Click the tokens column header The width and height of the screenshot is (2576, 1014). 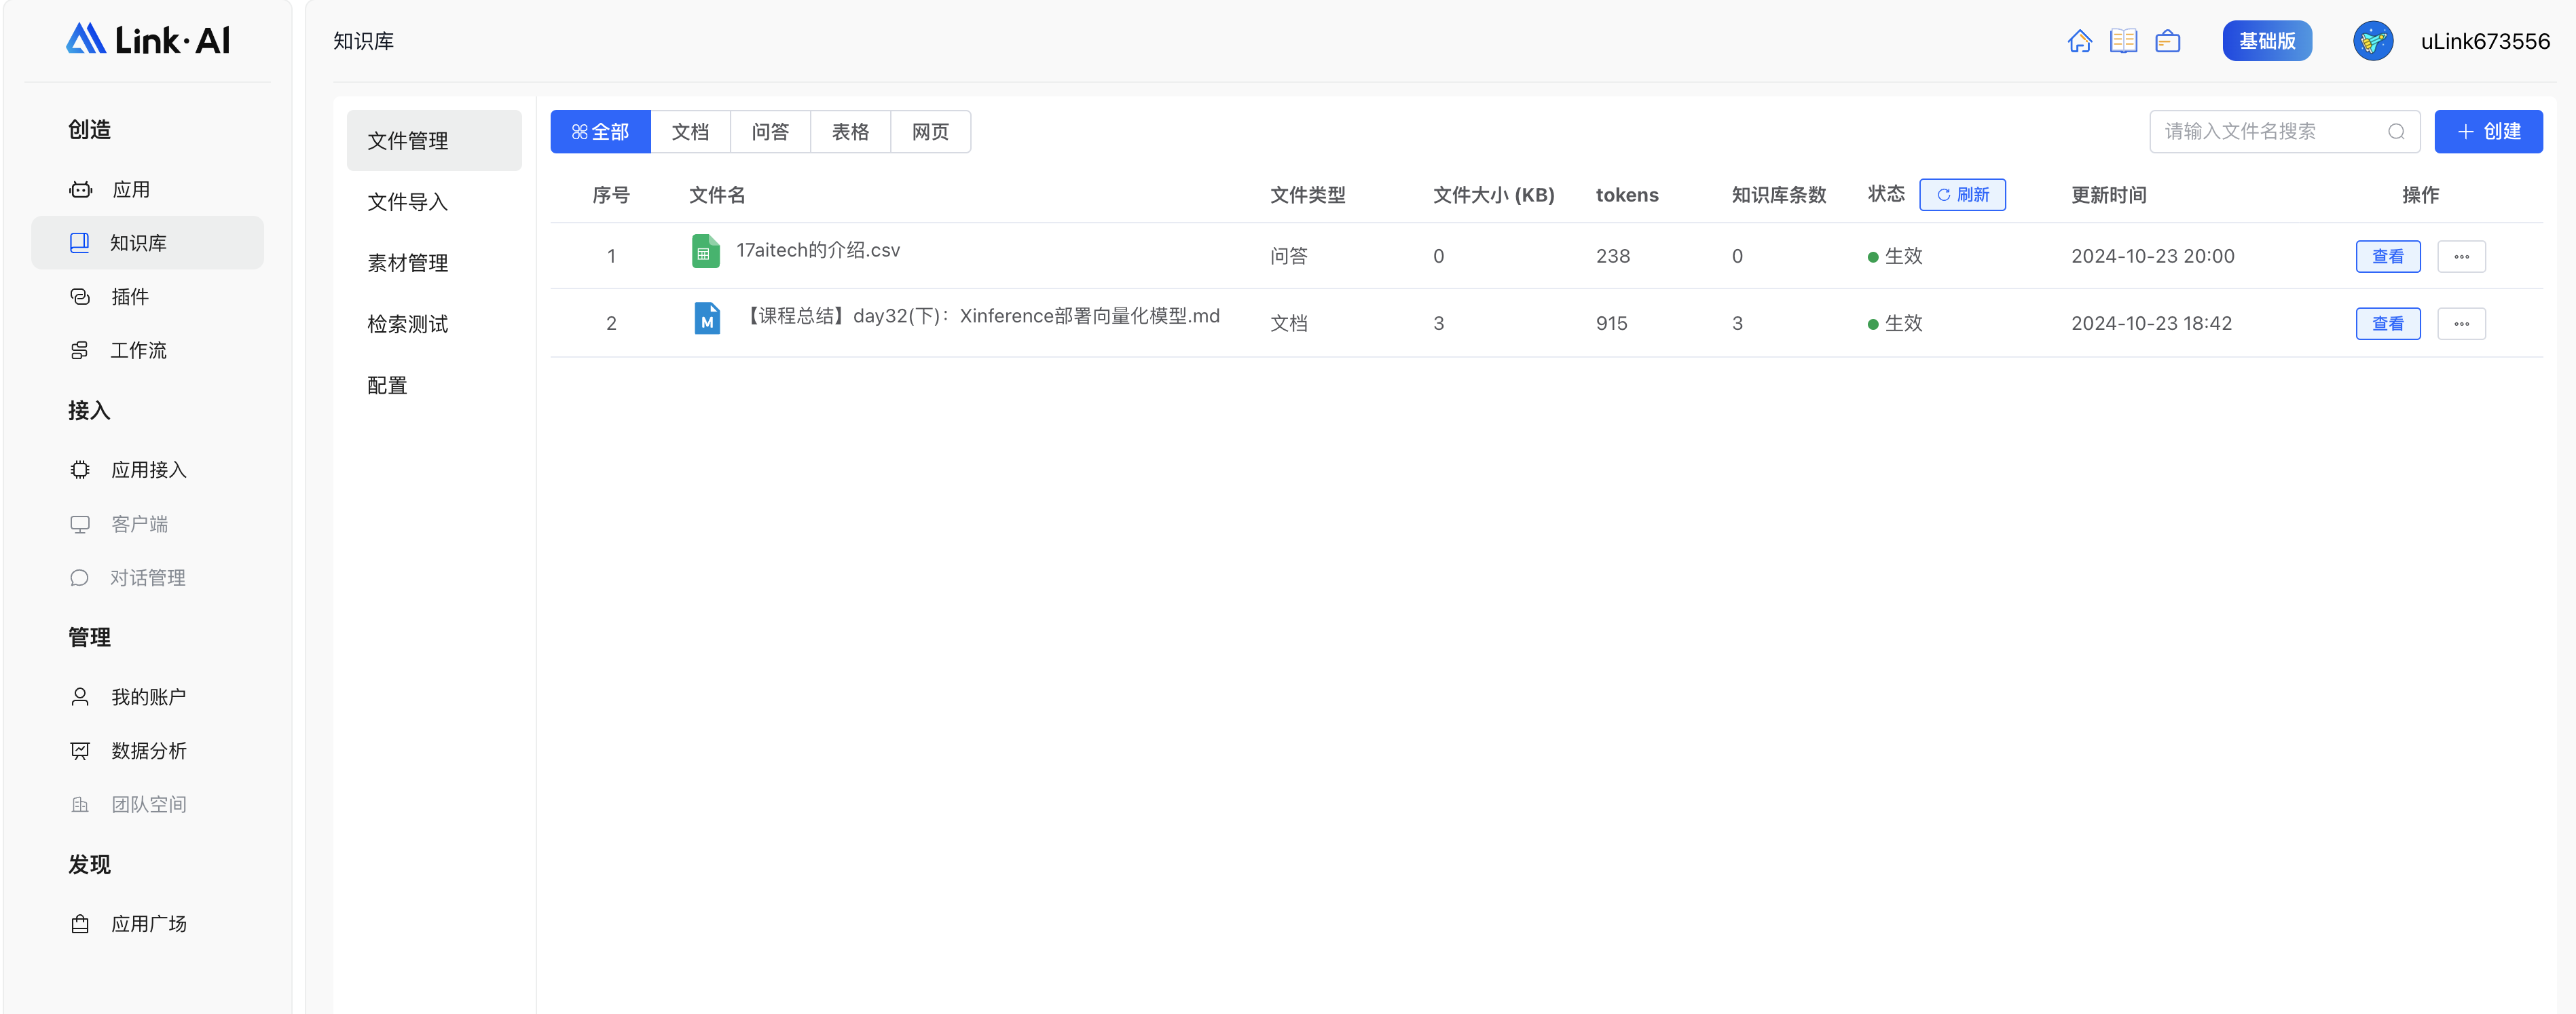(x=1627, y=195)
